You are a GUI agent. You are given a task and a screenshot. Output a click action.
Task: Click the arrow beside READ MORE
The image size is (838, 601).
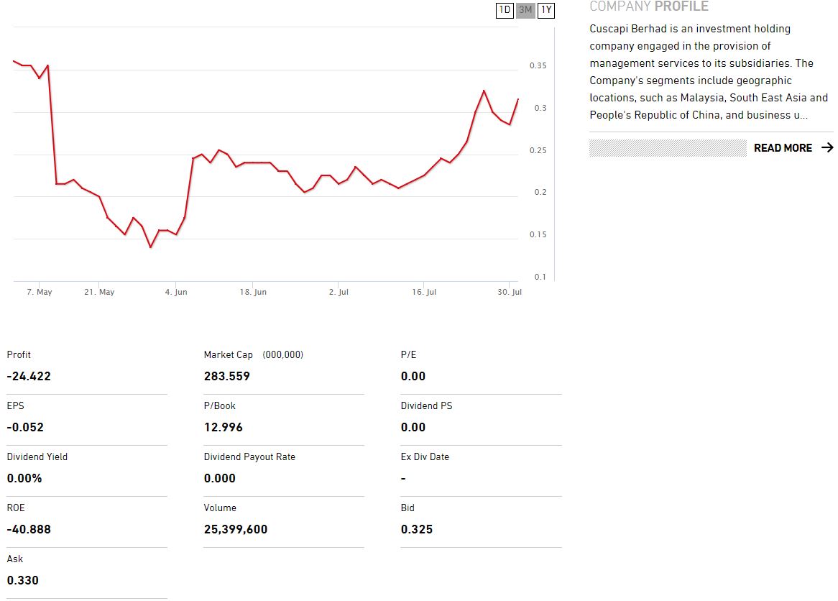[x=827, y=148]
